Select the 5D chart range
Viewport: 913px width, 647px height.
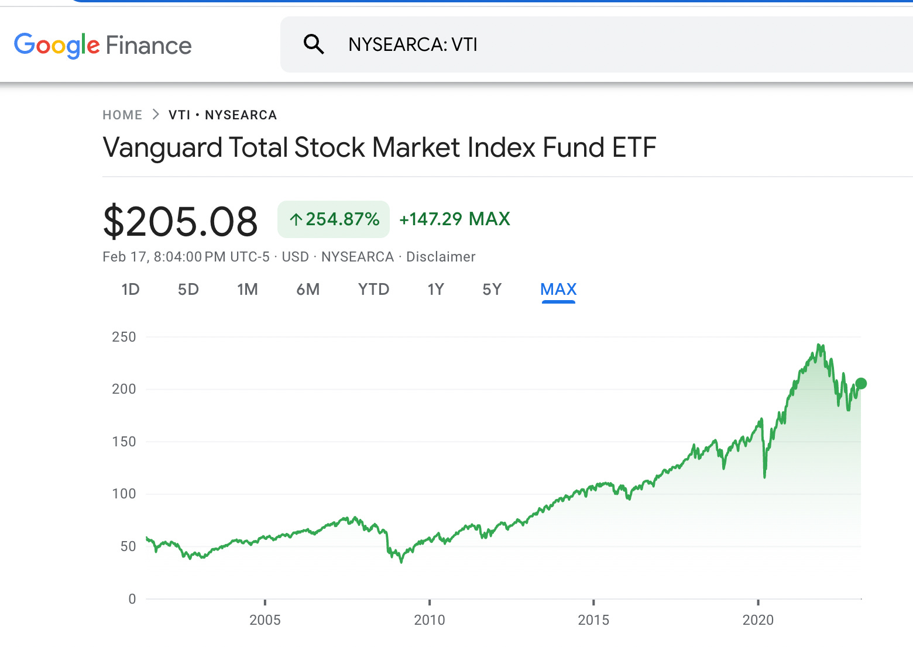pos(188,289)
